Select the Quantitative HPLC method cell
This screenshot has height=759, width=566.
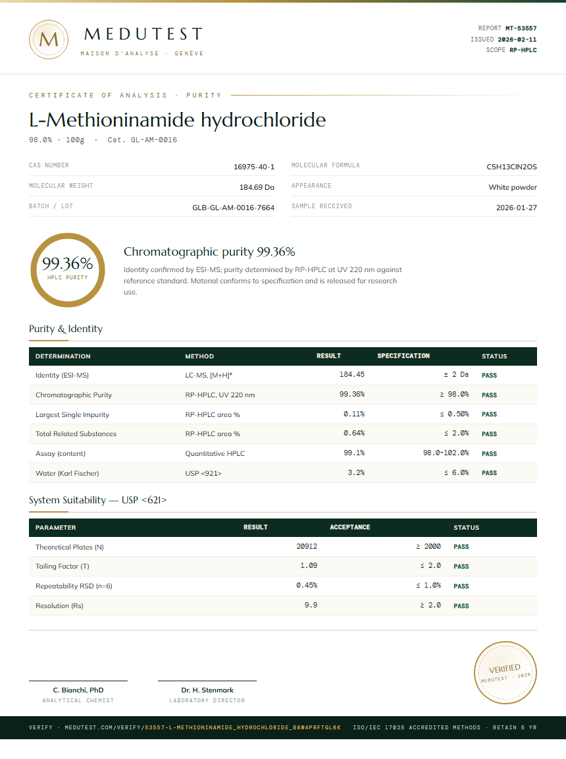pyautogui.click(x=215, y=453)
